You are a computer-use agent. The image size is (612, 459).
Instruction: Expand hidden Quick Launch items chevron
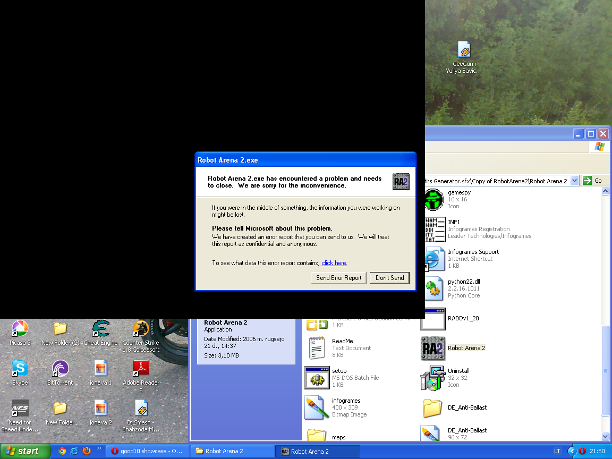tap(99, 449)
